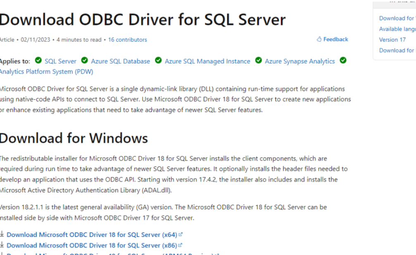Download Microsoft ODBC Driver 18 (x86)
416x255 pixels.
click(x=92, y=245)
